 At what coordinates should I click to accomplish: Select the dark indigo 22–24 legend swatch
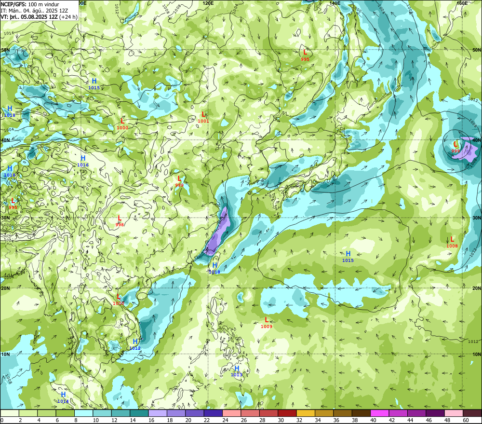214,413
